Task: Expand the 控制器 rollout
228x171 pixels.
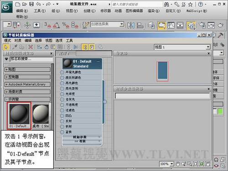Action: pos(27,77)
